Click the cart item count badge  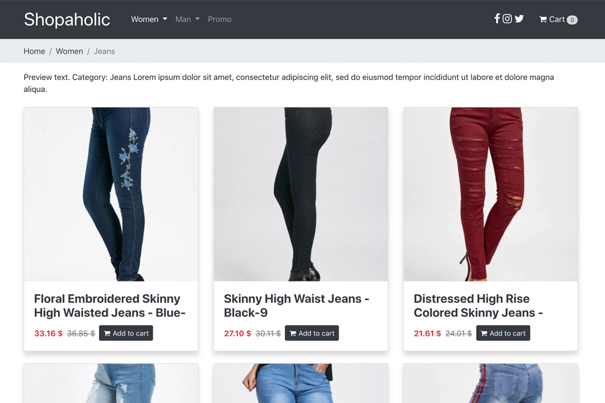coord(572,20)
